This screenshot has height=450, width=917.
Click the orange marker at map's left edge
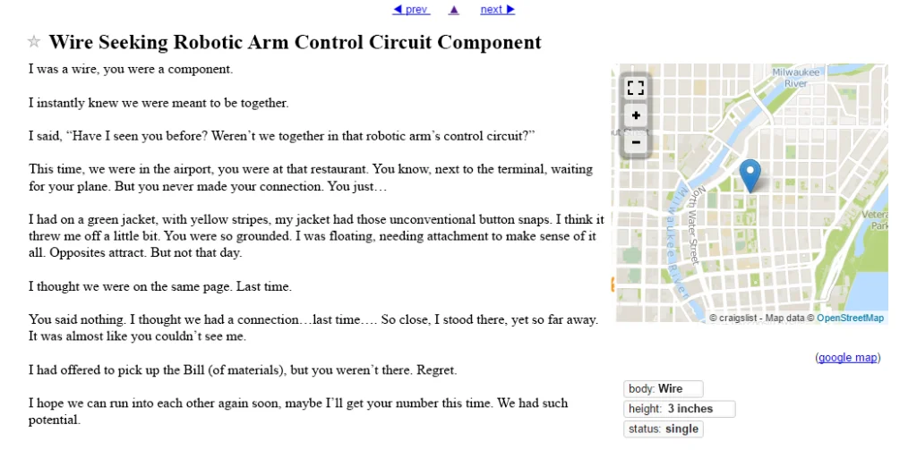click(614, 284)
